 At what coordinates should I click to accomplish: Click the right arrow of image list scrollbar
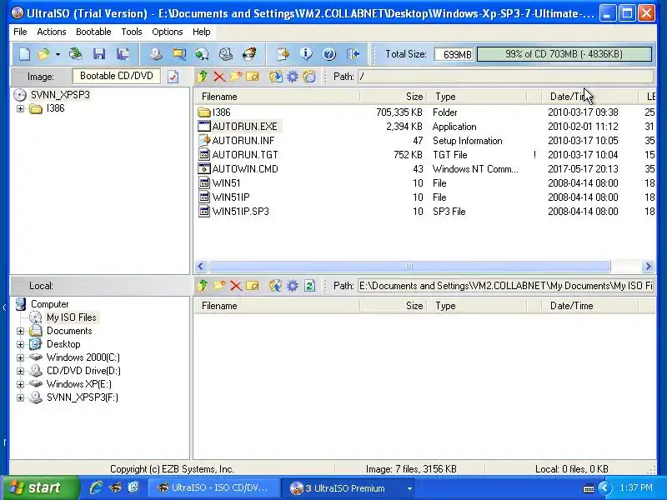pyautogui.click(x=648, y=267)
